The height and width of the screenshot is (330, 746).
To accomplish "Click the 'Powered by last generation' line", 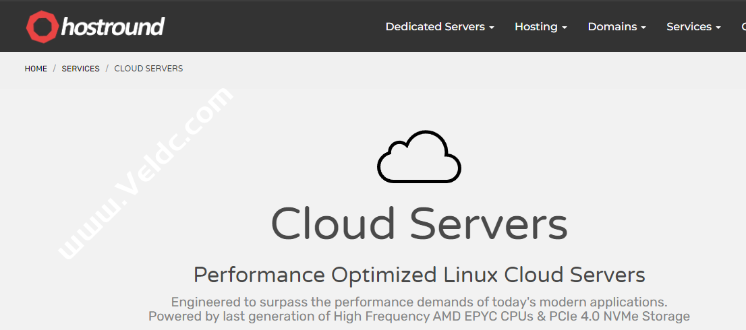I will (419, 317).
